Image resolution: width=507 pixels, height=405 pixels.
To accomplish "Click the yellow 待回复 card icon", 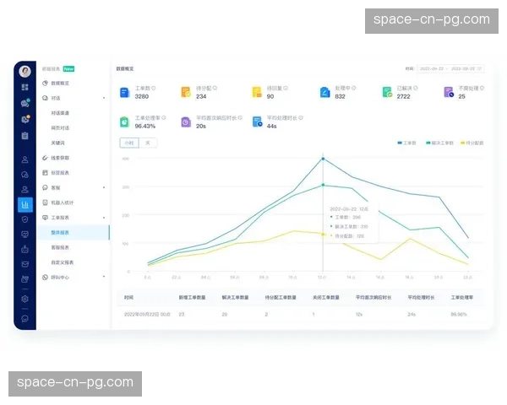I will click(x=256, y=93).
